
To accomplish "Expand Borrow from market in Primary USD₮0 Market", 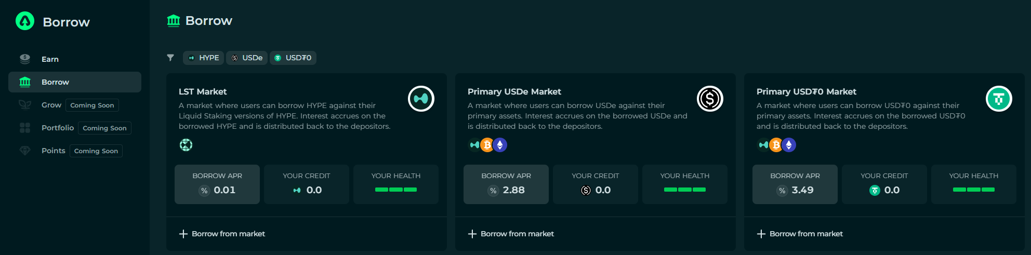I will (x=800, y=234).
